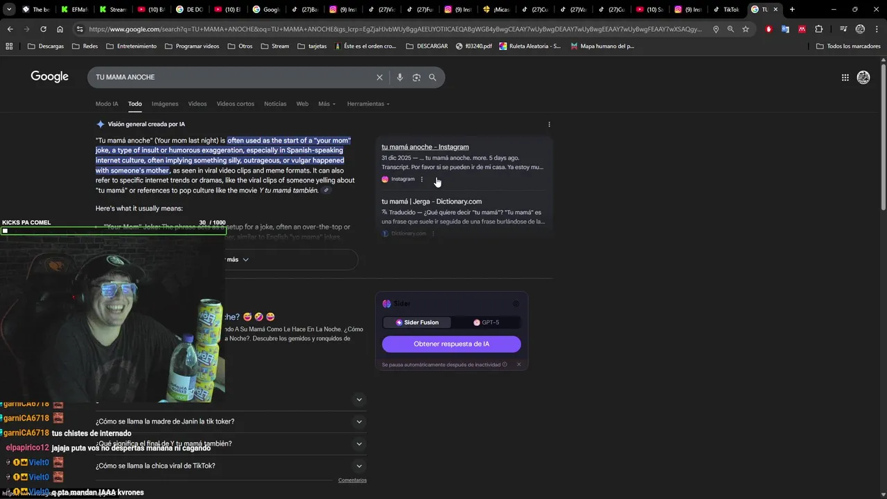Open the tu mamá anoche - Instagram link
The height and width of the screenshot is (499, 887).
tap(425, 147)
